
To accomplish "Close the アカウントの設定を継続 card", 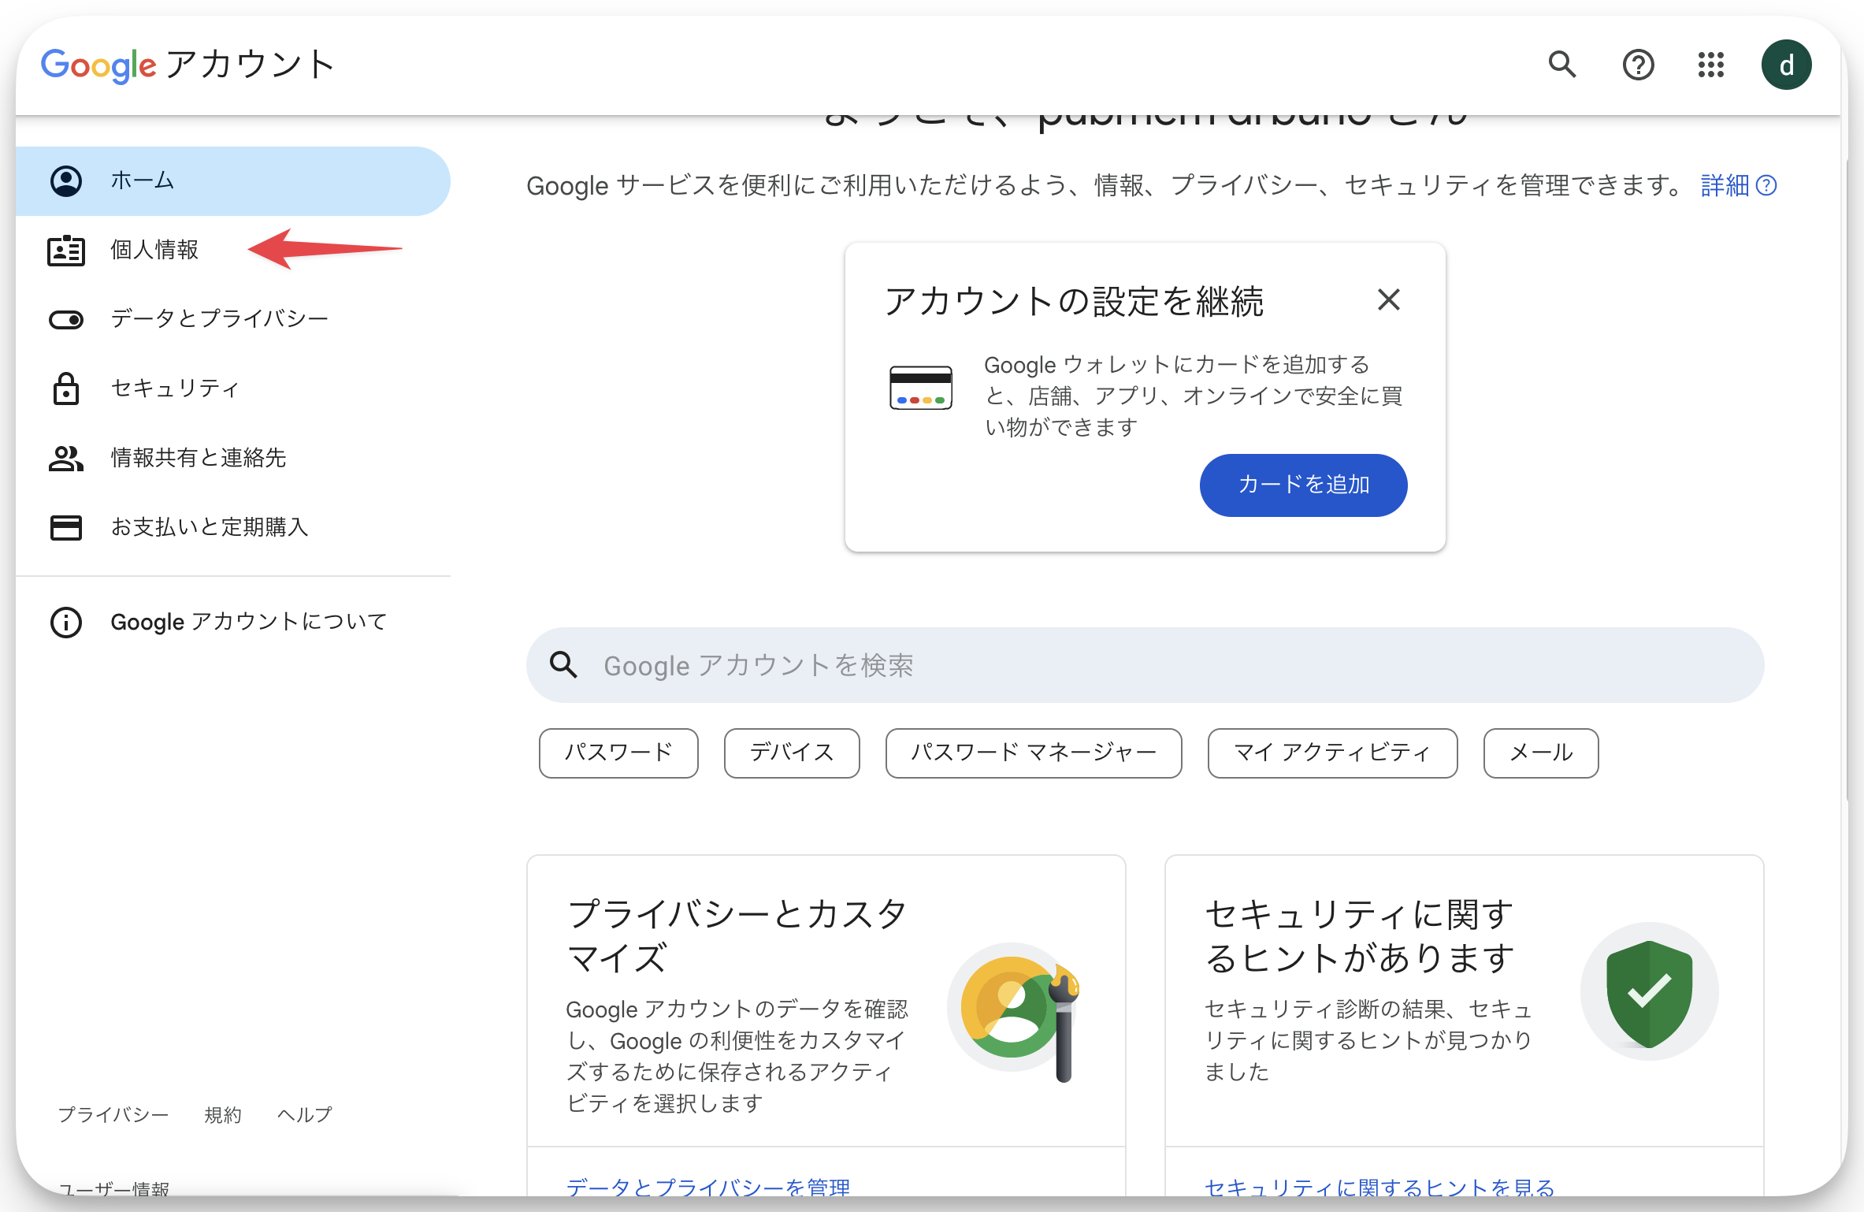I will (1389, 299).
